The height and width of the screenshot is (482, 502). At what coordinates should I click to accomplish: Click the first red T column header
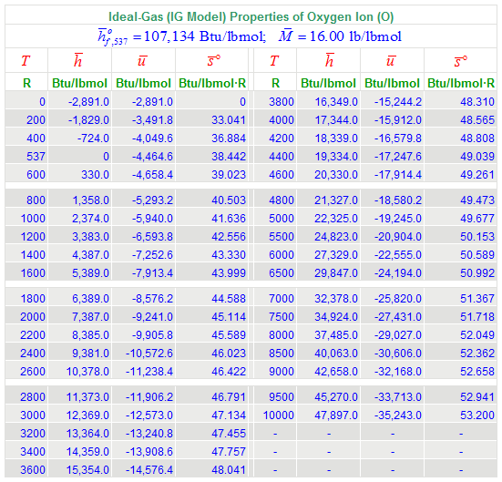(x=26, y=60)
